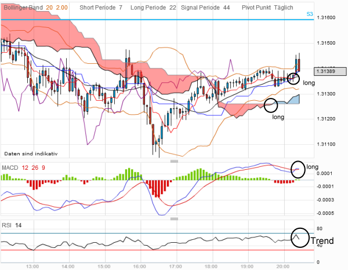Click the RSI indicator label

tap(6, 225)
